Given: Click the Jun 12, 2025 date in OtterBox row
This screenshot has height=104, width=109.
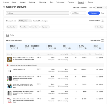Looking at the screenshot, I should (x=99, y=92).
